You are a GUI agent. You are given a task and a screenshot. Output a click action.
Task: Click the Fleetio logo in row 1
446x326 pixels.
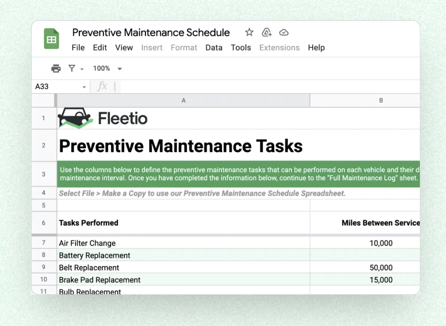pyautogui.click(x=103, y=118)
